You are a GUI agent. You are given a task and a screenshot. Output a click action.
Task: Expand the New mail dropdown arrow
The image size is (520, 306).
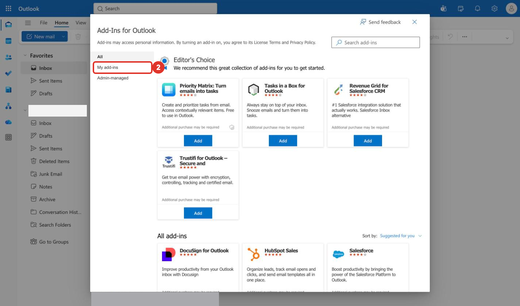[x=63, y=36]
